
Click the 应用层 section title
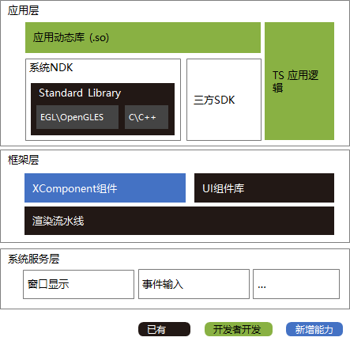(23, 10)
